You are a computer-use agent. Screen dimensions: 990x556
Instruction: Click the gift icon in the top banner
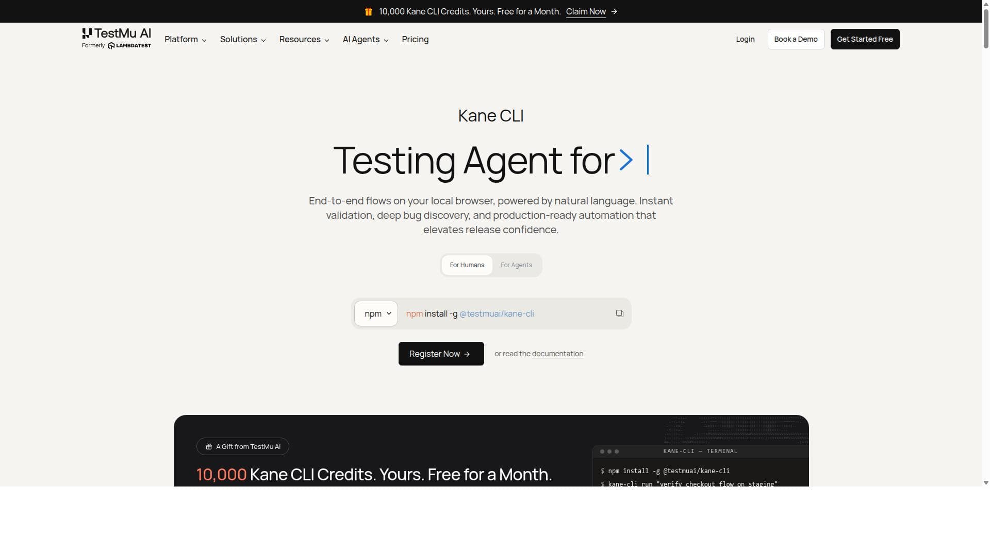[369, 11]
